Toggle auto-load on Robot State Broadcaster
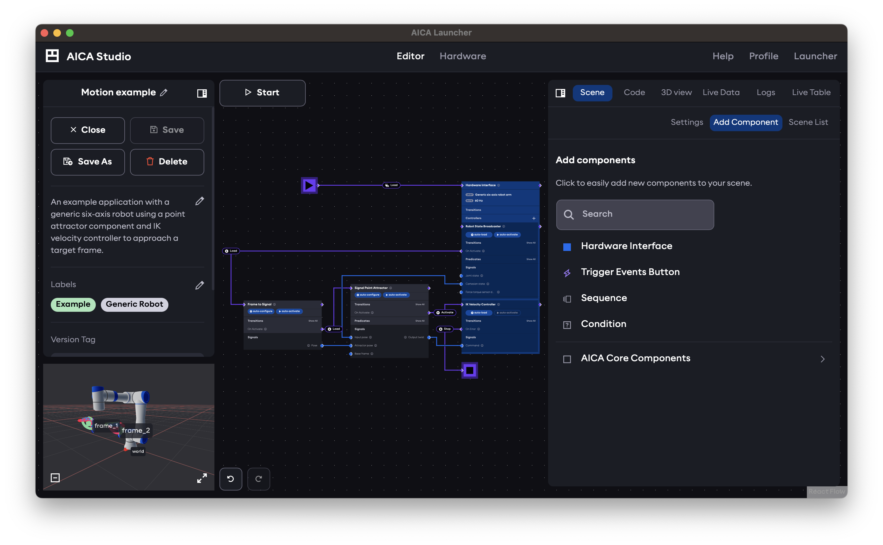 479,235
